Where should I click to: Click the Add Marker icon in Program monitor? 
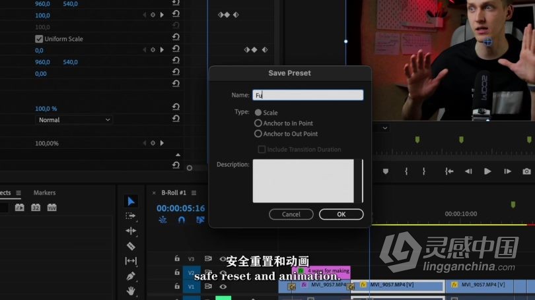(x=386, y=171)
